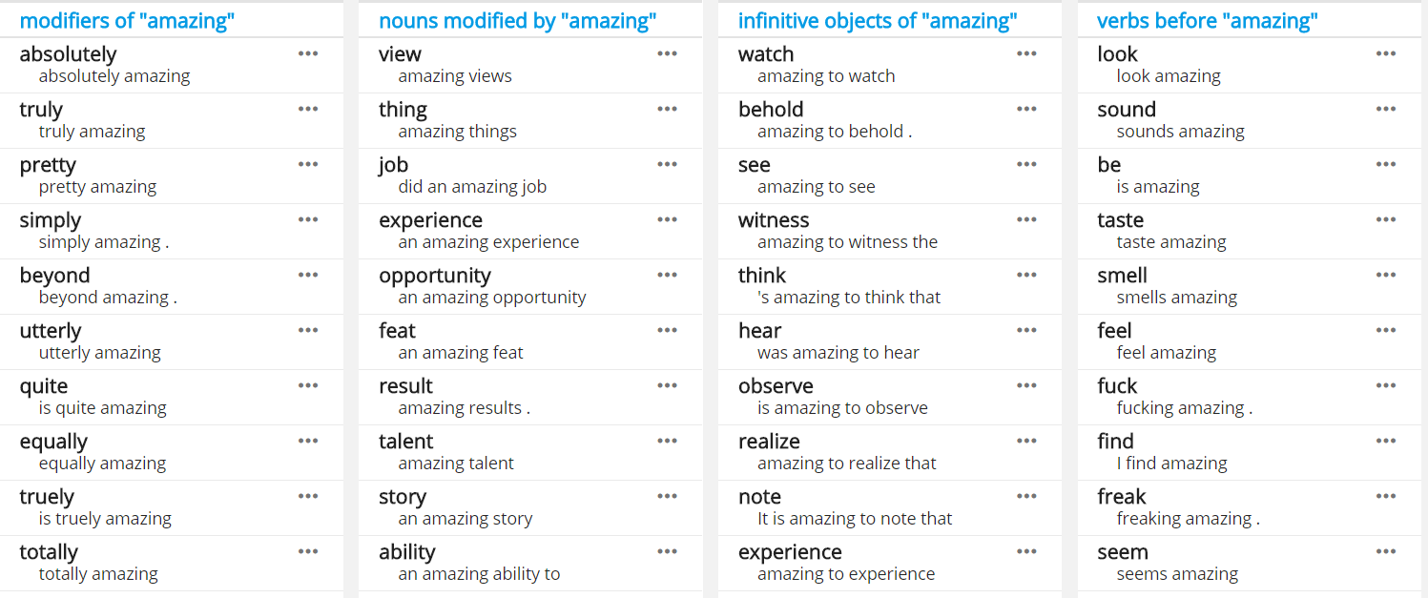Open more options for "seem"
The height and width of the screenshot is (598, 1428).
1386,551
